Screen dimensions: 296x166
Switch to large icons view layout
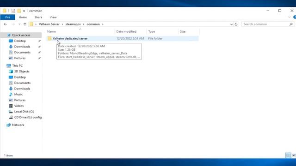tap(294, 155)
